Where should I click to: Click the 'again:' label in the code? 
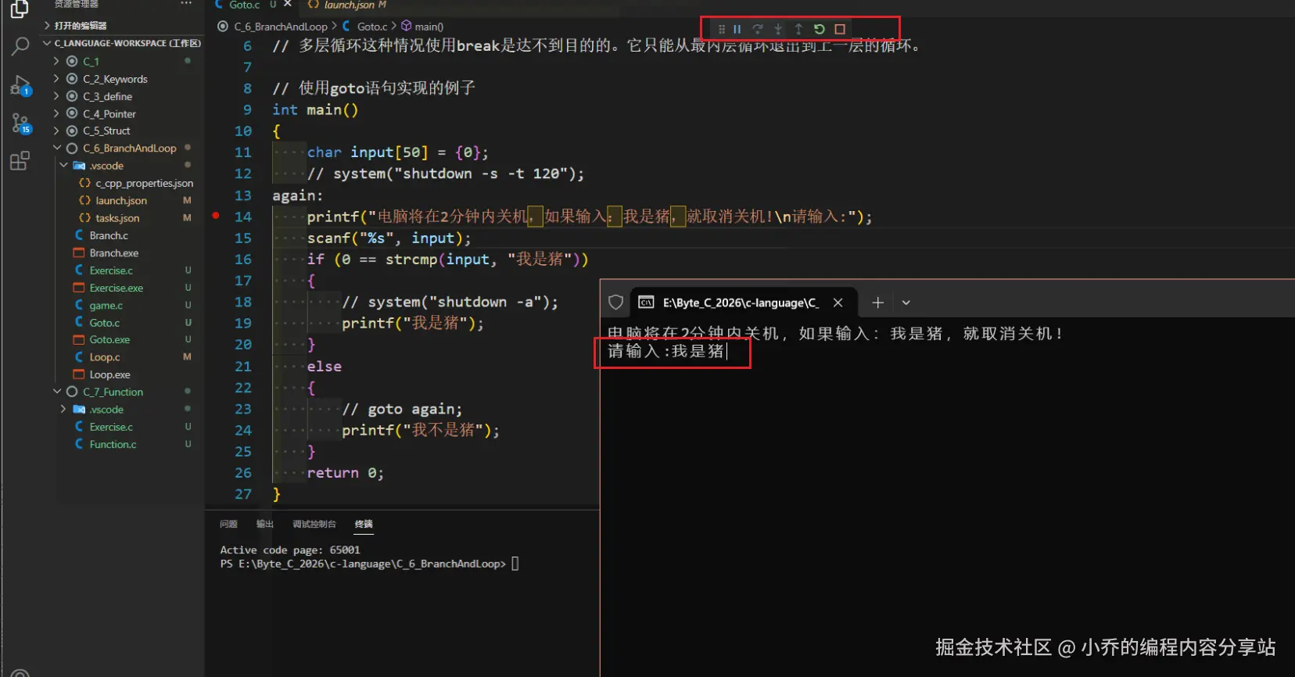297,195
